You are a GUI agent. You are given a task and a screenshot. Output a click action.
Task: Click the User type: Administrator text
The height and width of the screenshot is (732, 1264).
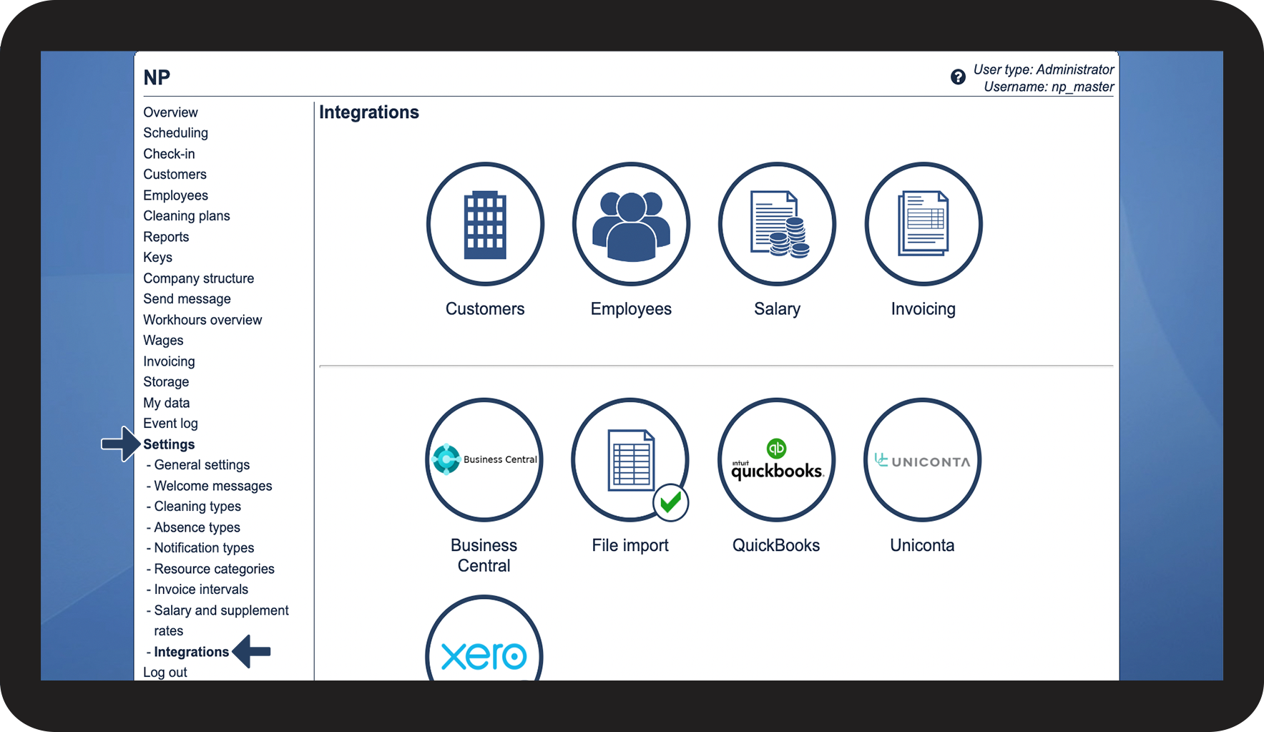click(x=1044, y=69)
